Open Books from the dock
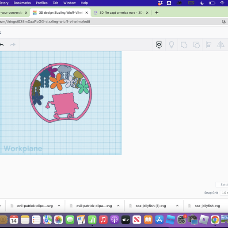 (148, 220)
